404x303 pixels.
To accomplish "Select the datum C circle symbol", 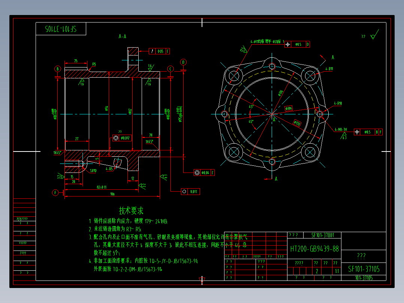I will [171, 69].
